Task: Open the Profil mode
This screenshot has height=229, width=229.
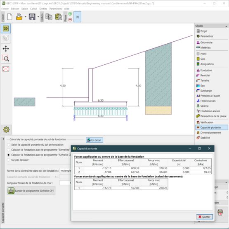Action: [x=203, y=54]
